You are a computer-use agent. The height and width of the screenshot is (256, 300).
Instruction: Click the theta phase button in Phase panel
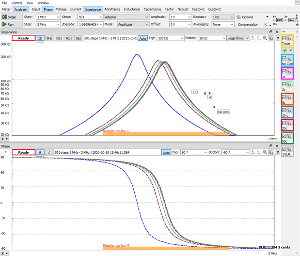40,152
